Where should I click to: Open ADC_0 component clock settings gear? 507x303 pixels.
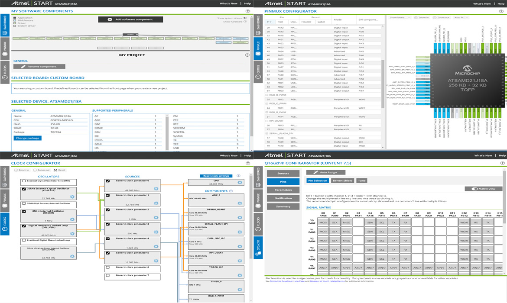(240, 203)
